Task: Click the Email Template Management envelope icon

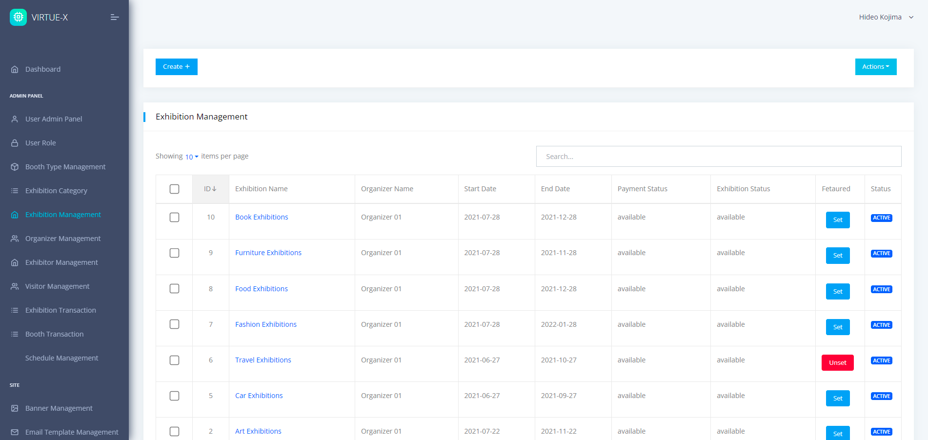Action: point(15,432)
